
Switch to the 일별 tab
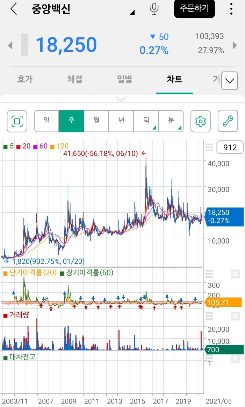coord(125,79)
